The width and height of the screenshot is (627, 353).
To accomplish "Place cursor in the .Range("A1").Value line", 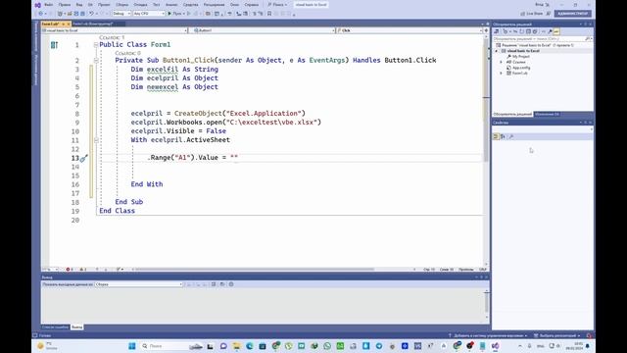I will (x=193, y=158).
